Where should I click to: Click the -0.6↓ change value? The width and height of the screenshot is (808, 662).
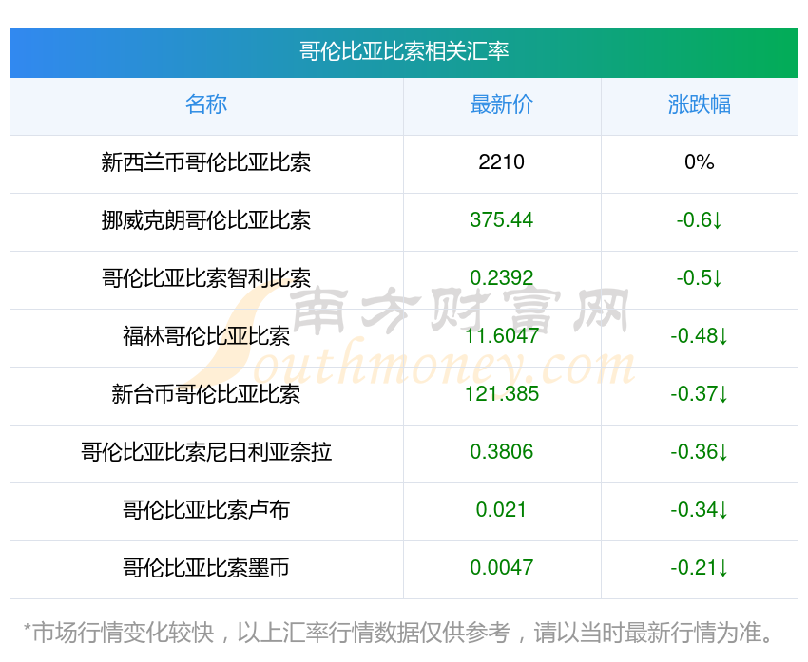700,220
